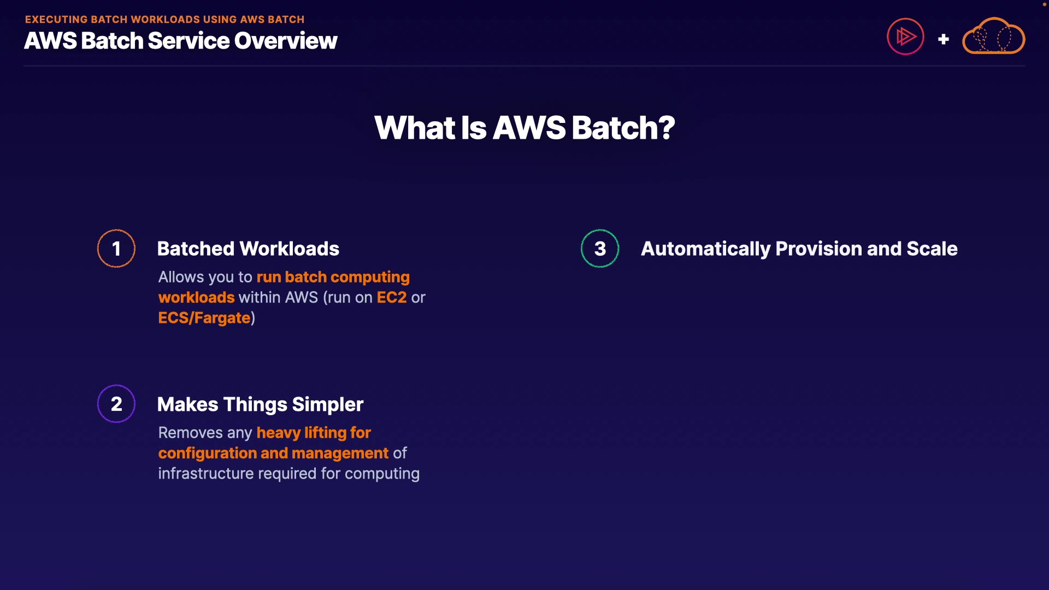Click the "Makes Things Simpler" heading

(x=260, y=404)
